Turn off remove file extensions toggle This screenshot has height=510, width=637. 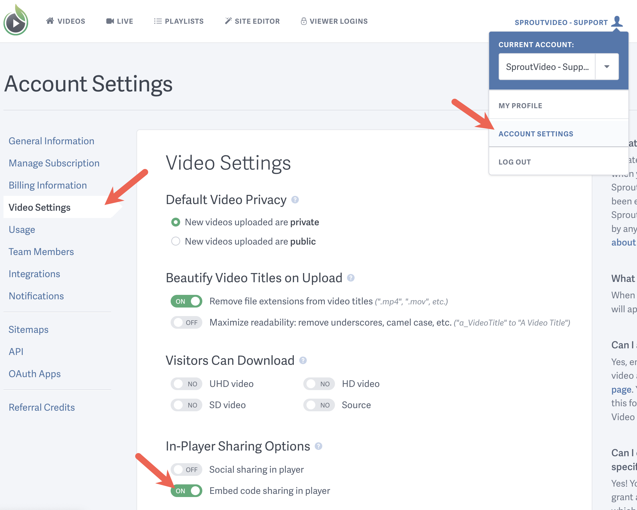pyautogui.click(x=186, y=301)
